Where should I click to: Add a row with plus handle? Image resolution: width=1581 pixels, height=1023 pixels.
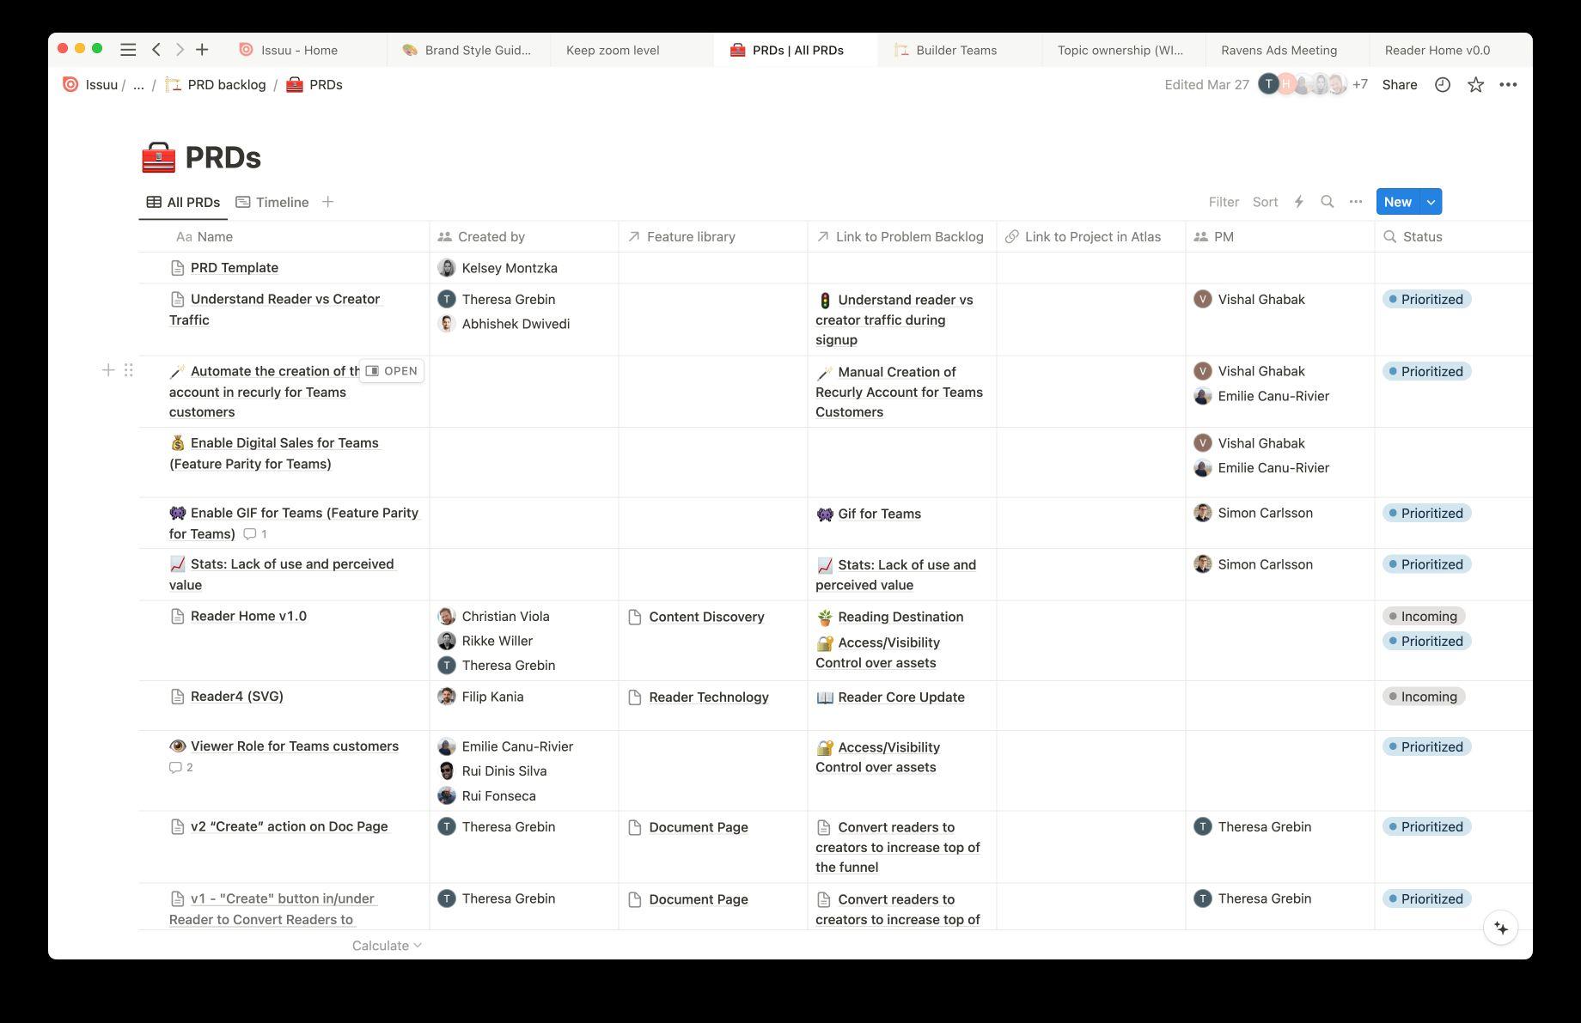point(108,370)
